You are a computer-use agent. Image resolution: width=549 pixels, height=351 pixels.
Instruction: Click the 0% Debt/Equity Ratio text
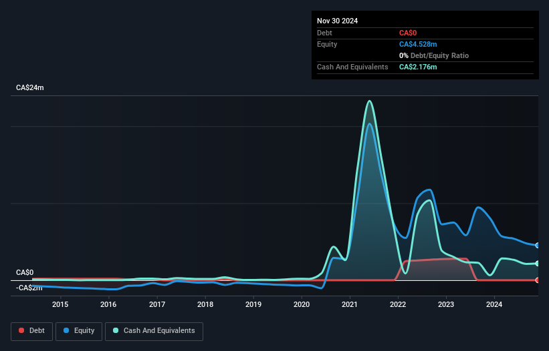point(434,55)
